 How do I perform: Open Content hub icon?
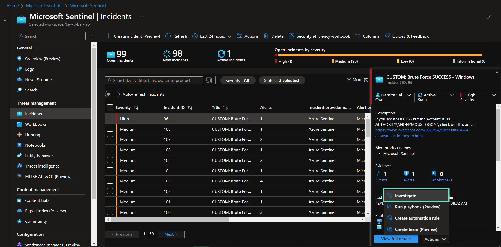point(20,200)
